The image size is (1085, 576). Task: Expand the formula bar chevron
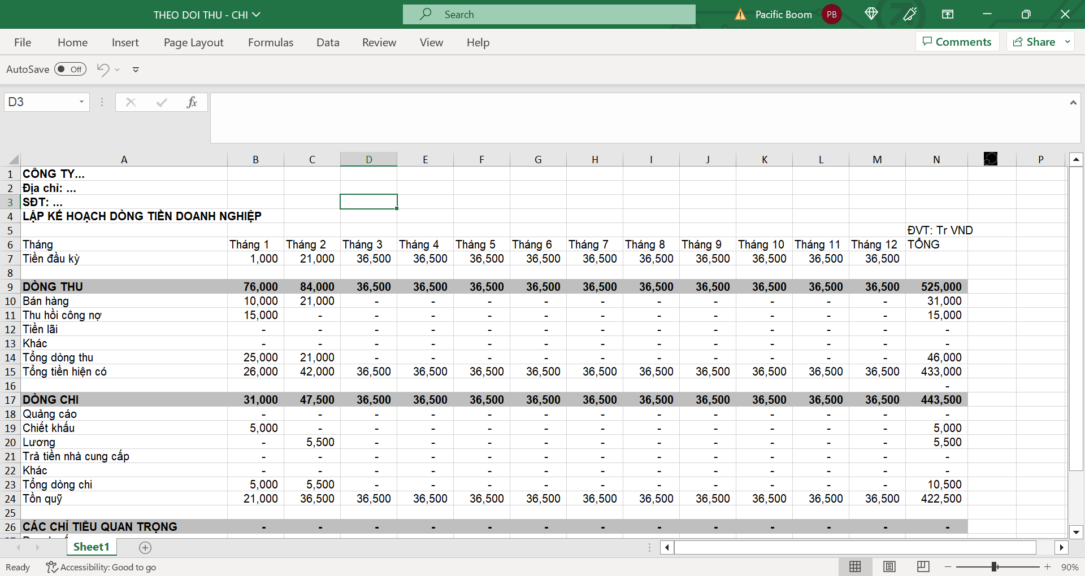coord(1073,102)
